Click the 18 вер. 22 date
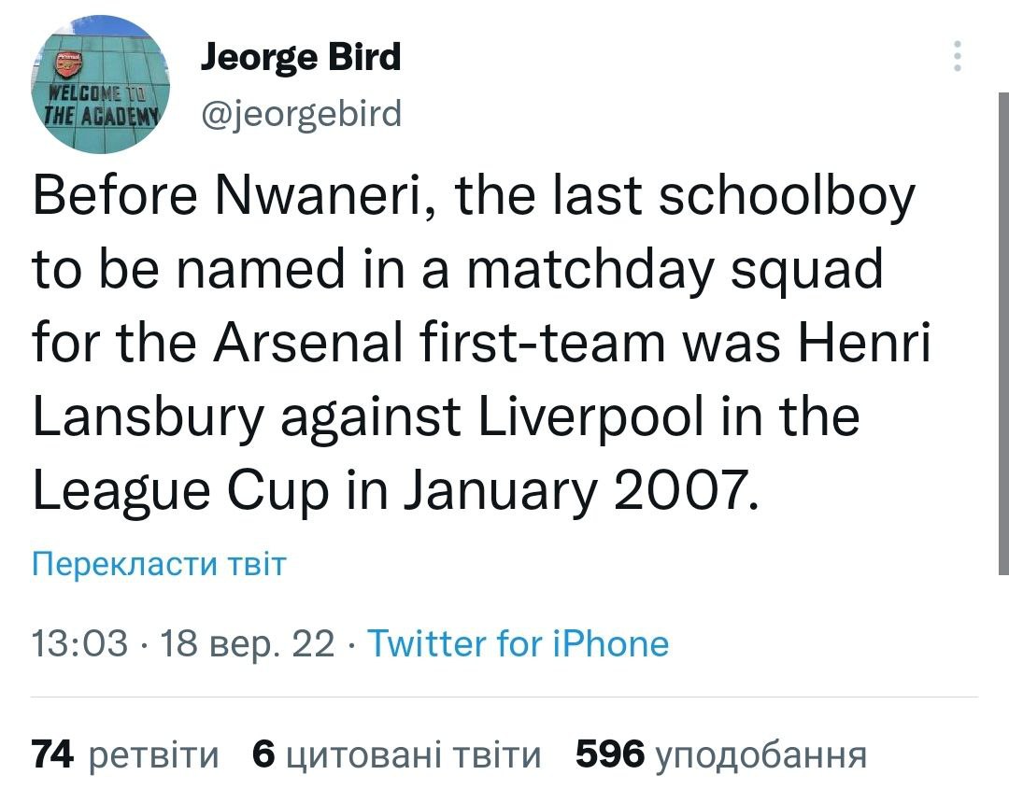This screenshot has width=1009, height=803. click(248, 644)
